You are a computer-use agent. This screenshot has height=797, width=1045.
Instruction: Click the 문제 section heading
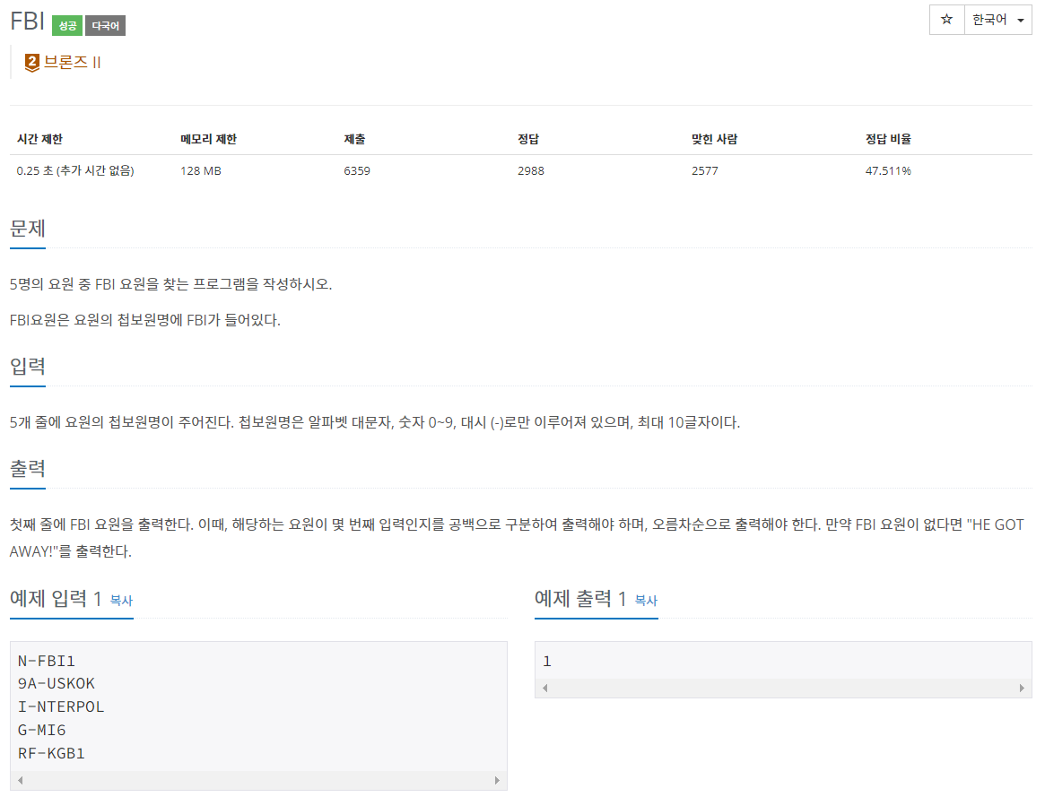pyautogui.click(x=27, y=229)
